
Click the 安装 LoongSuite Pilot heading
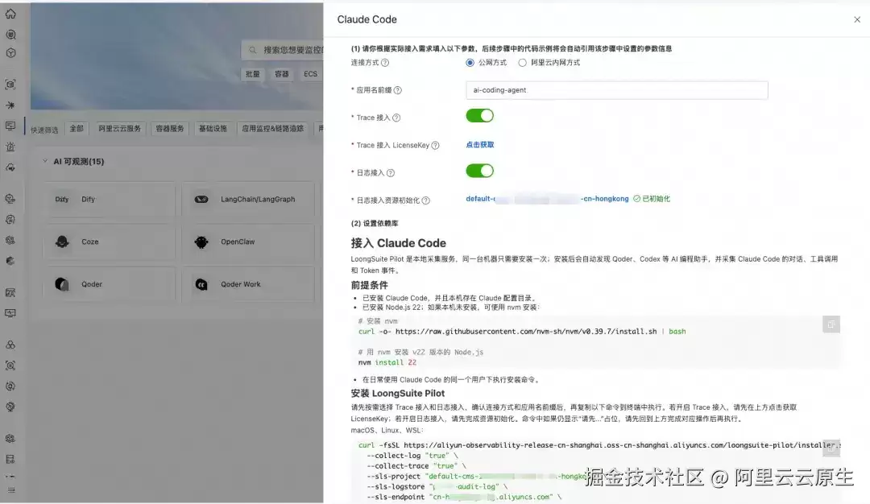tap(398, 393)
